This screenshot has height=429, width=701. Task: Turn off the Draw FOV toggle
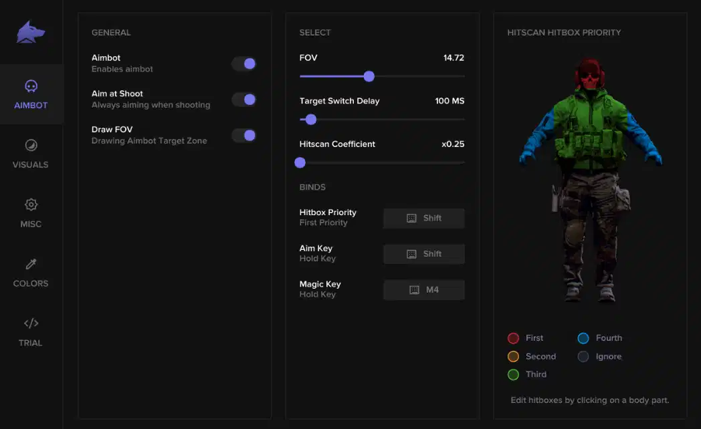coord(243,135)
